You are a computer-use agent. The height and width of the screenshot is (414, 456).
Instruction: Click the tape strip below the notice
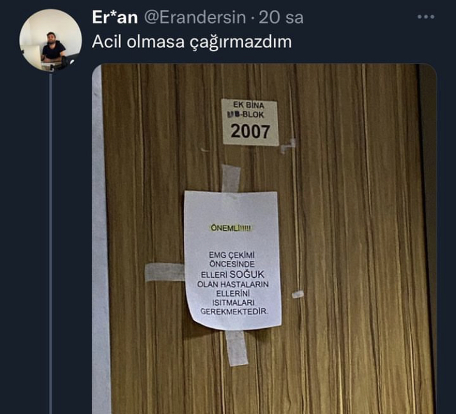[x=237, y=348]
